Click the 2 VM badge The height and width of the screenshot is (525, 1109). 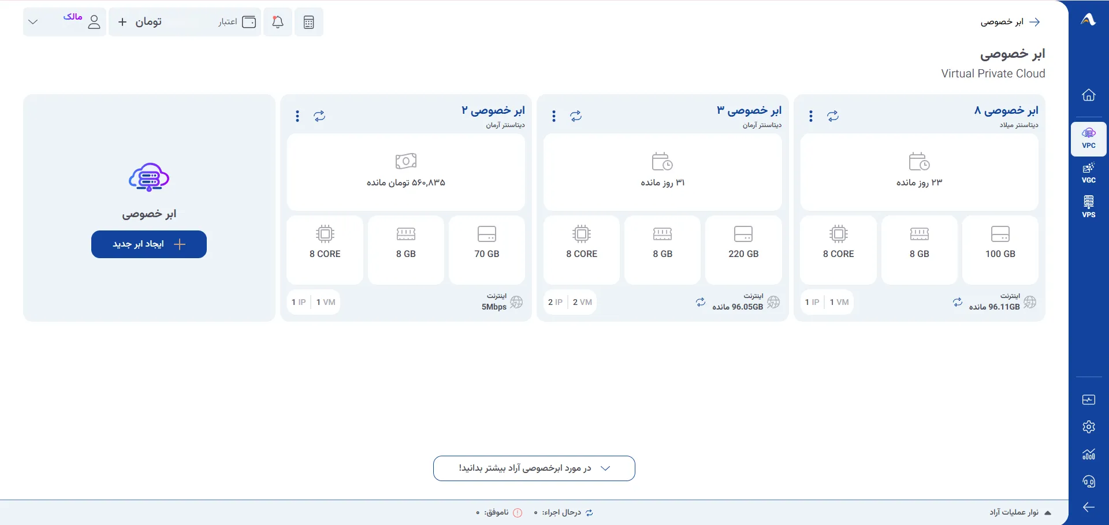[x=583, y=302]
